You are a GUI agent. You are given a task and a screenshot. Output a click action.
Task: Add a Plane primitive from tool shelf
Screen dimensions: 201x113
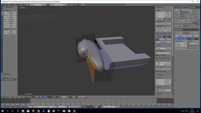(10, 13)
